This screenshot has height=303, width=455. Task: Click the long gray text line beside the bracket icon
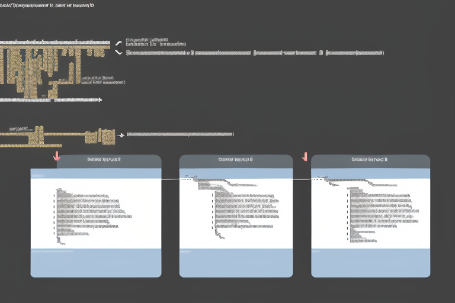[255, 53]
